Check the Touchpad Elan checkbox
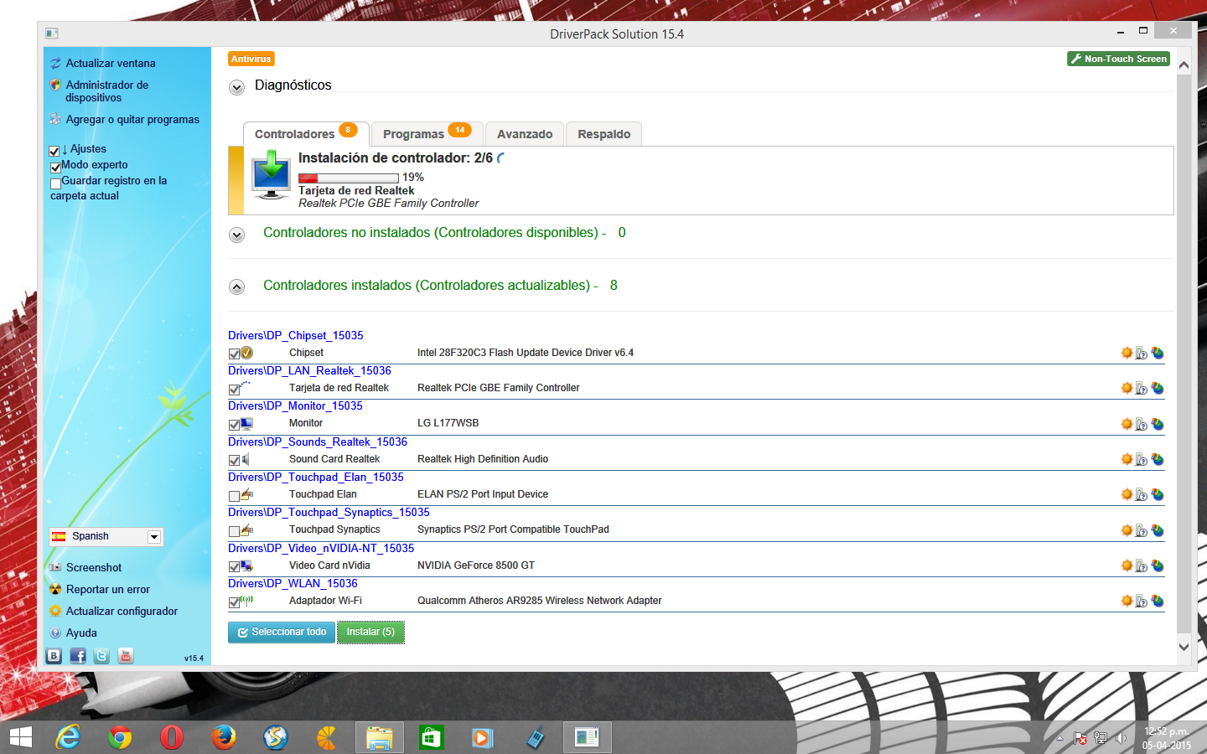This screenshot has width=1207, height=754. coord(234,496)
